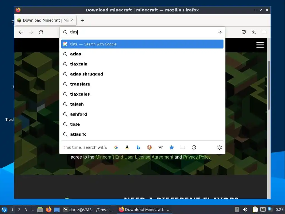Switch to workspace 1
This screenshot has height=214, width=285.
[12, 210]
